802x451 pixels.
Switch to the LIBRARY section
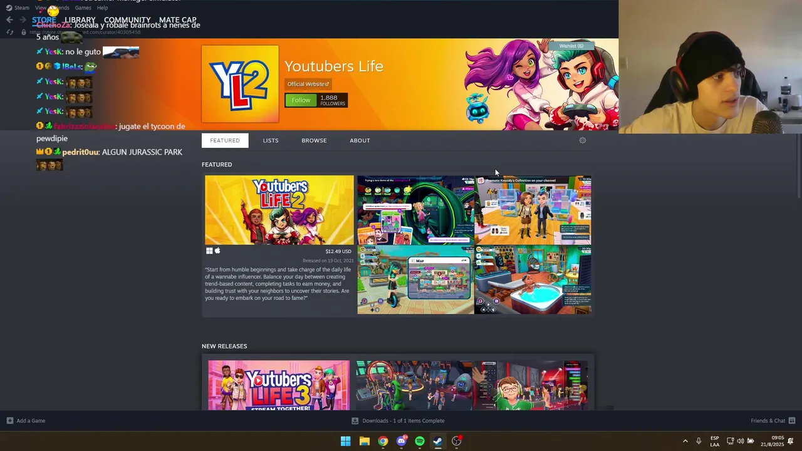click(x=80, y=20)
